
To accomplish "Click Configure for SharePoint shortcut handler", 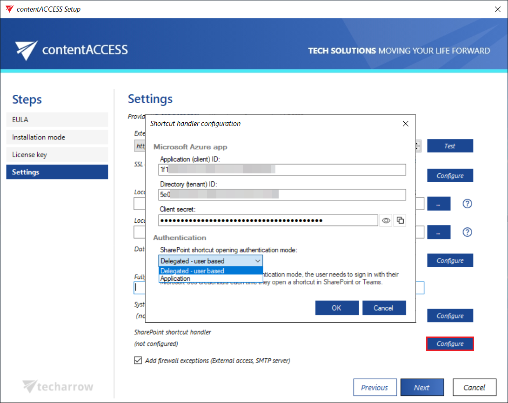I will coord(450,344).
